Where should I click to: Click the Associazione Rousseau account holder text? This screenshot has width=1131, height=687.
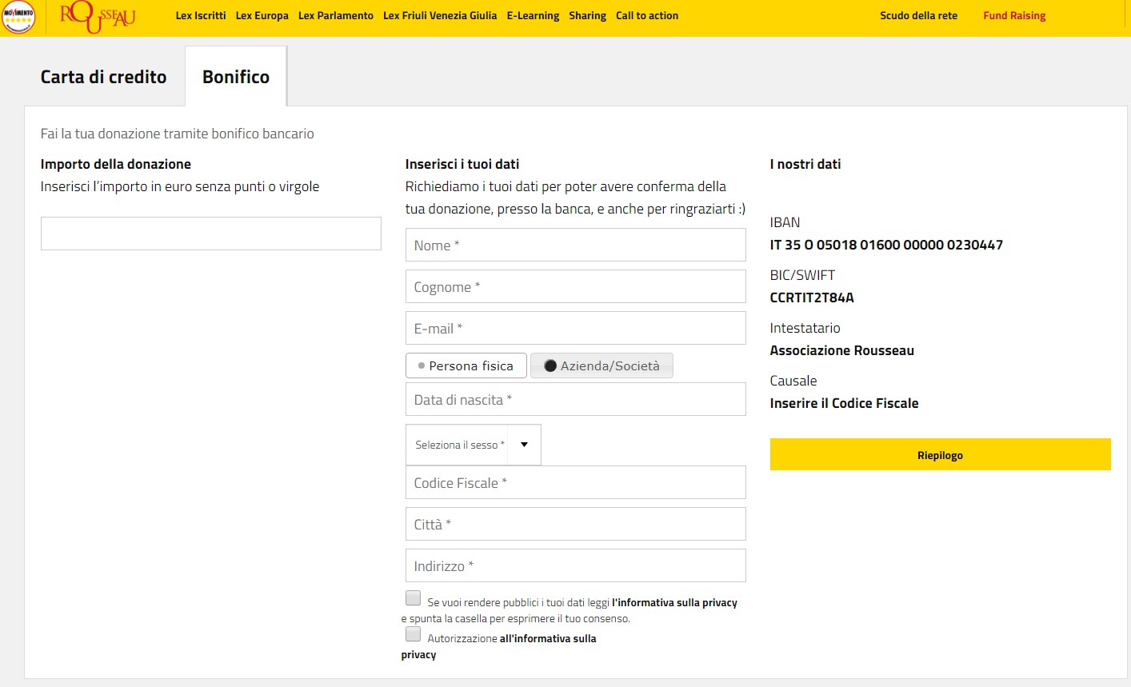click(842, 350)
